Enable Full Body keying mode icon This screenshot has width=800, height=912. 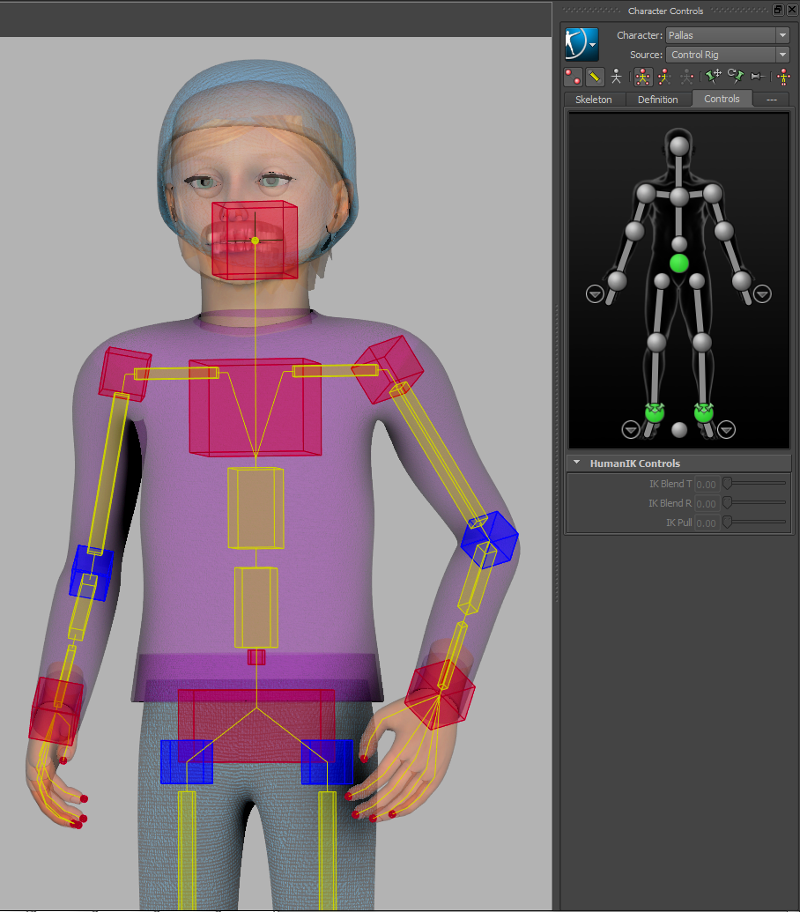click(x=642, y=77)
